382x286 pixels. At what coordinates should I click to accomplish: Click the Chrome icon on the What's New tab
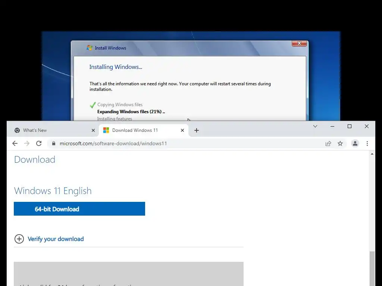pos(17,130)
